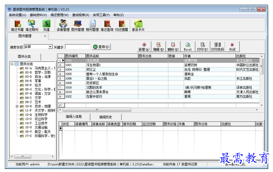Open the 实用工具(Y) menu
Image resolution: width=273 pixels, height=172 pixels.
coord(101,15)
